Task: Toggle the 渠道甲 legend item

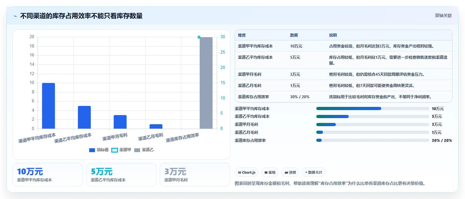Action: pos(121,150)
